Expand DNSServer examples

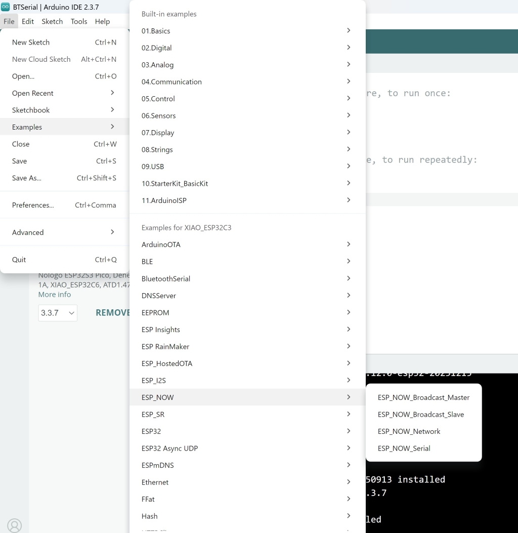[247, 296]
